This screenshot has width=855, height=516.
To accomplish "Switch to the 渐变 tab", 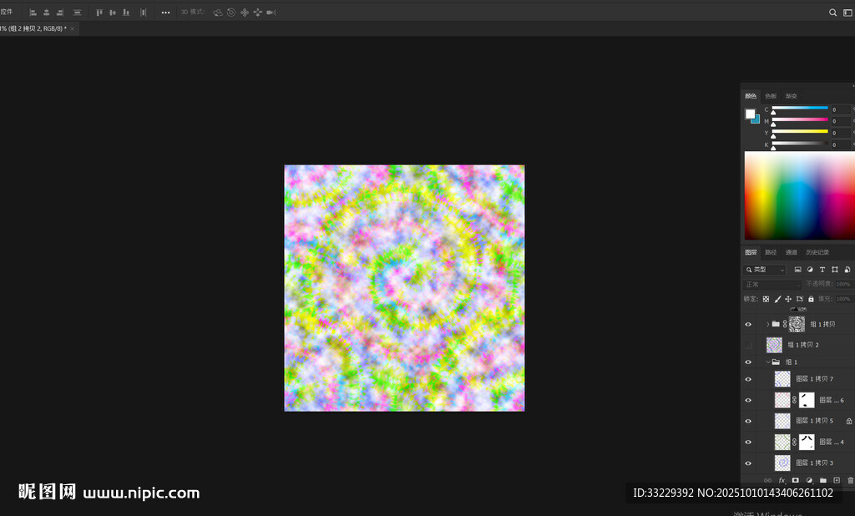I will pyautogui.click(x=792, y=96).
